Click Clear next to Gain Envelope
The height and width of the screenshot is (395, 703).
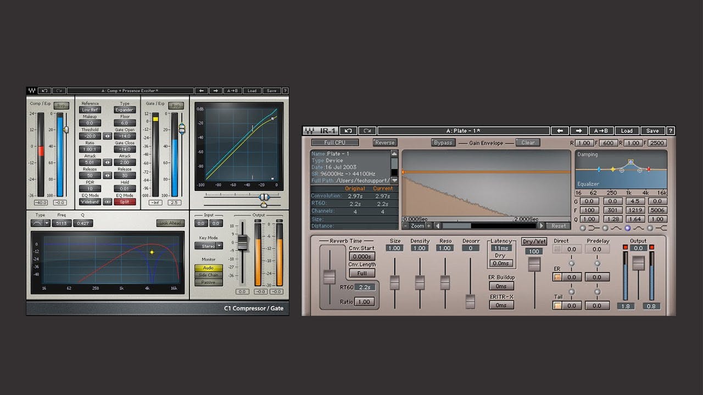click(528, 142)
